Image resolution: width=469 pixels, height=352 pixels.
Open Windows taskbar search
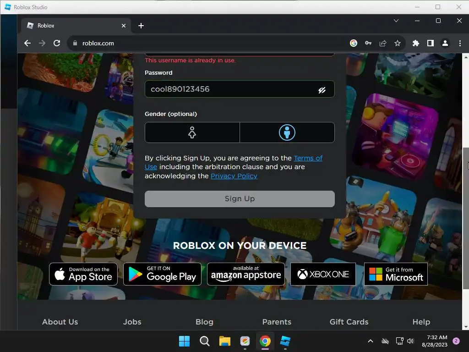click(205, 341)
